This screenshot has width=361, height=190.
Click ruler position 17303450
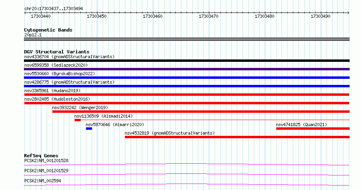click(97, 16)
